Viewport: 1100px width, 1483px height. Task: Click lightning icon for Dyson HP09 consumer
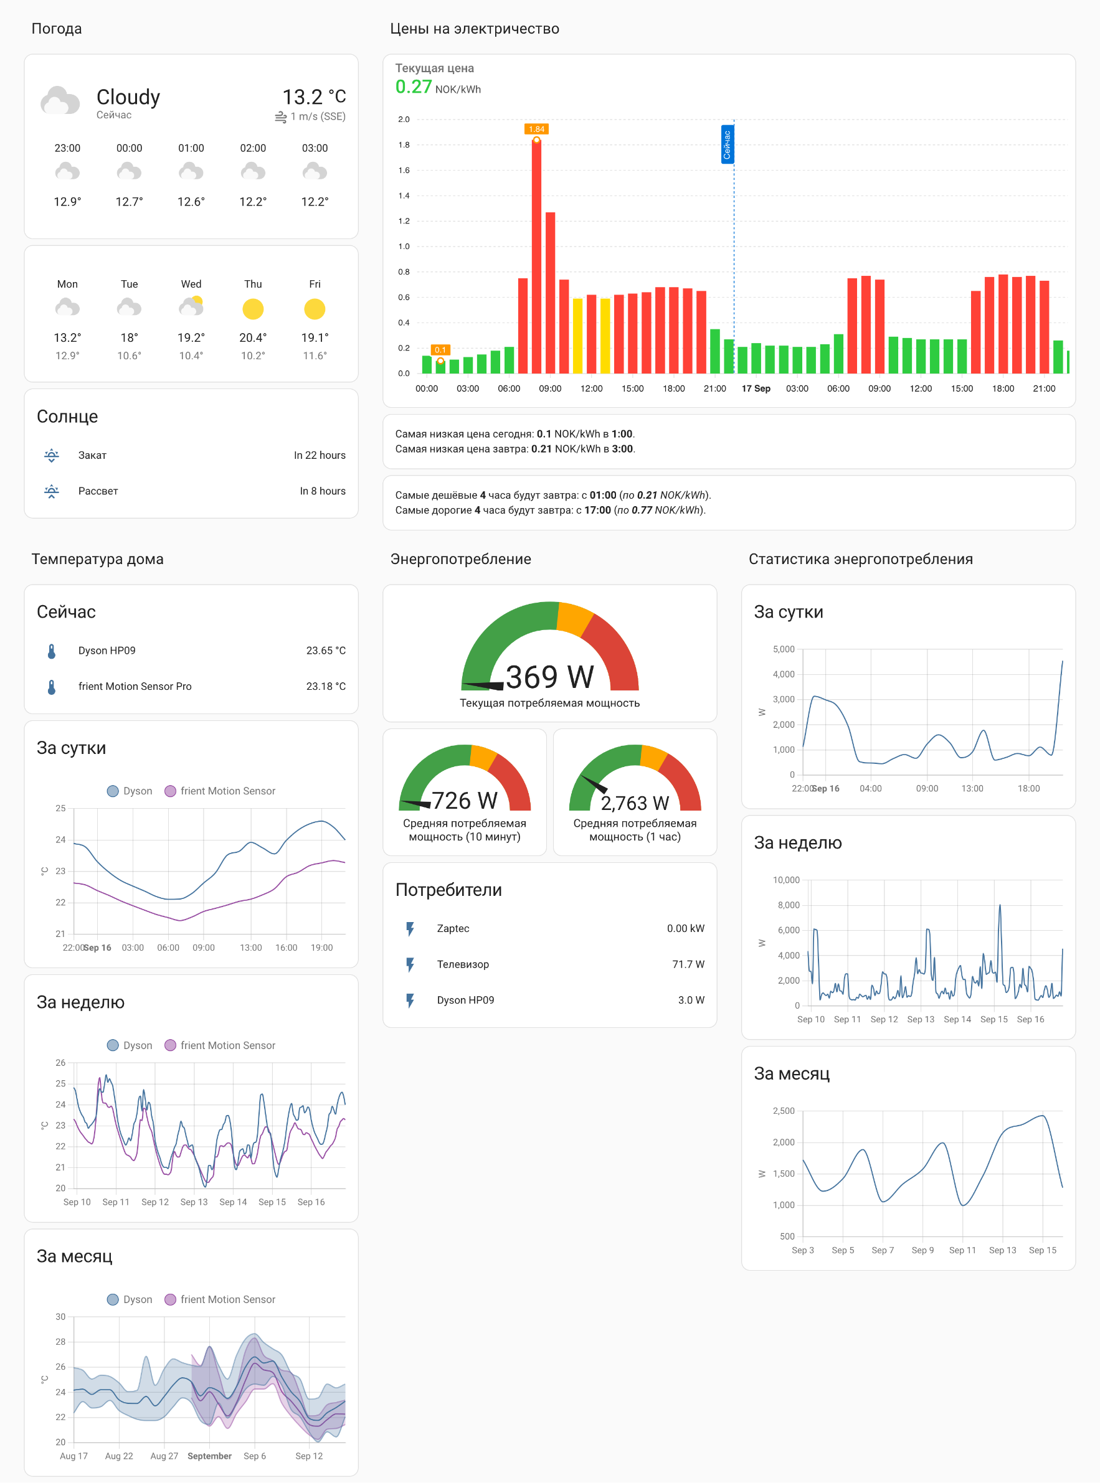(x=410, y=1000)
